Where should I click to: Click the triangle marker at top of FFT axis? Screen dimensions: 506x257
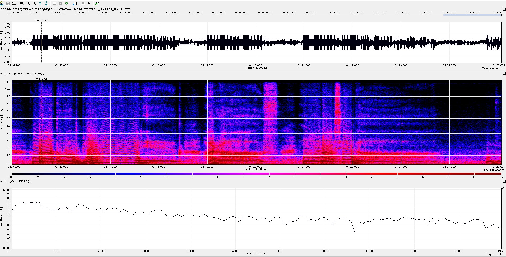coord(503,188)
